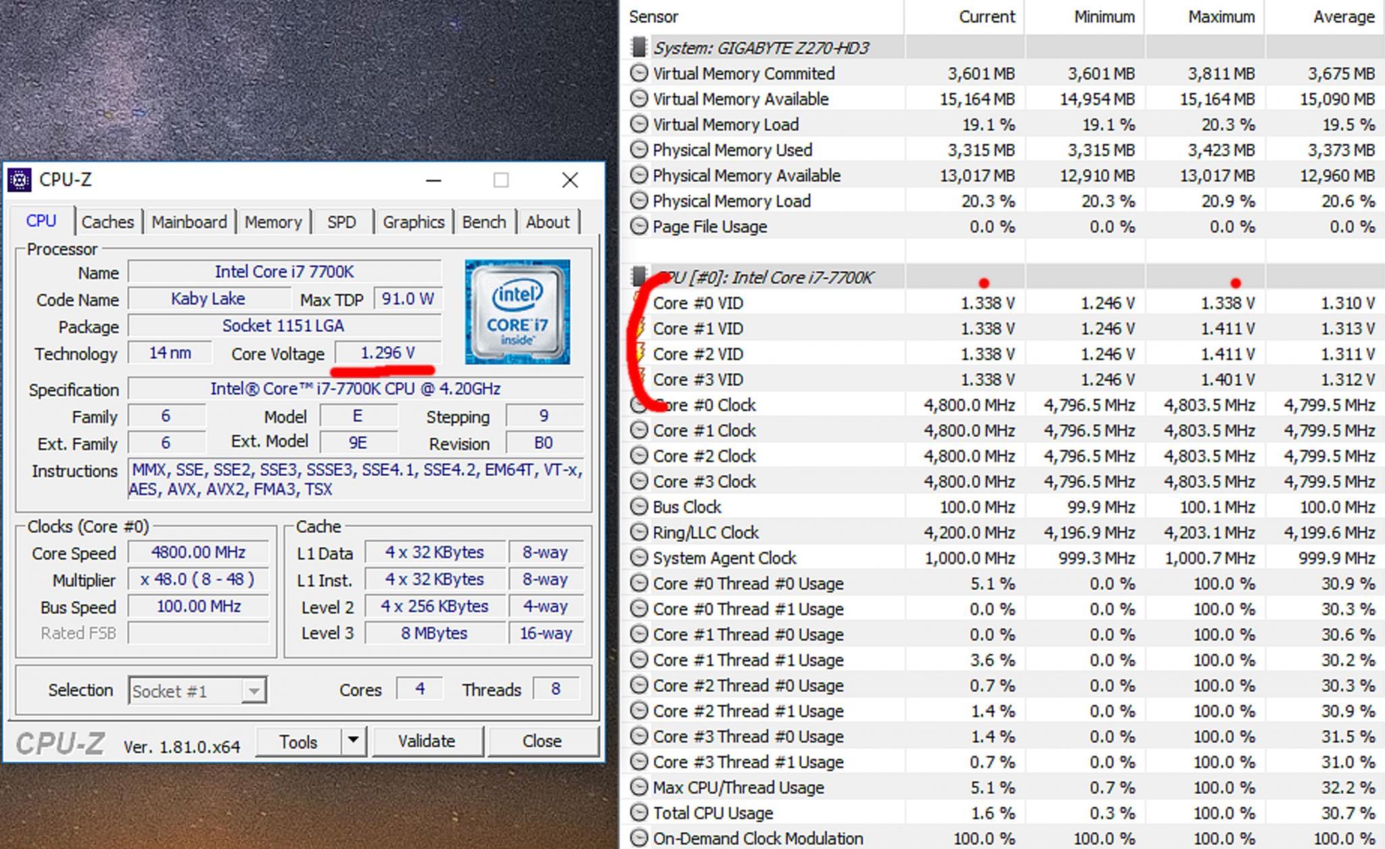This screenshot has height=849, width=1385.
Task: Select the Core #2 Thread #0 Usage row
Action: (x=1003, y=685)
